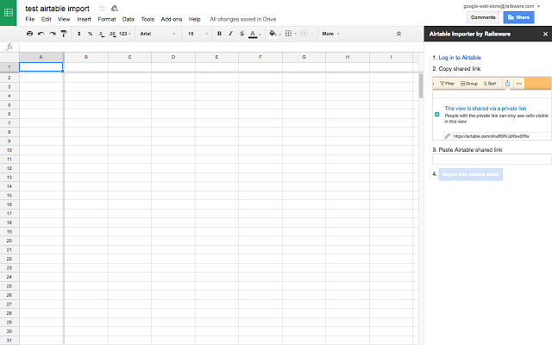Viewport: 552px width, 345px height.
Task: Click Filter in the Airtable preview image
Action: tap(447, 84)
